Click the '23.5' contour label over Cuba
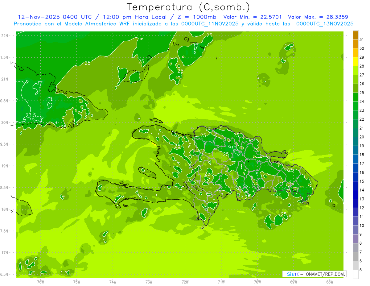 (x=31, y=115)
